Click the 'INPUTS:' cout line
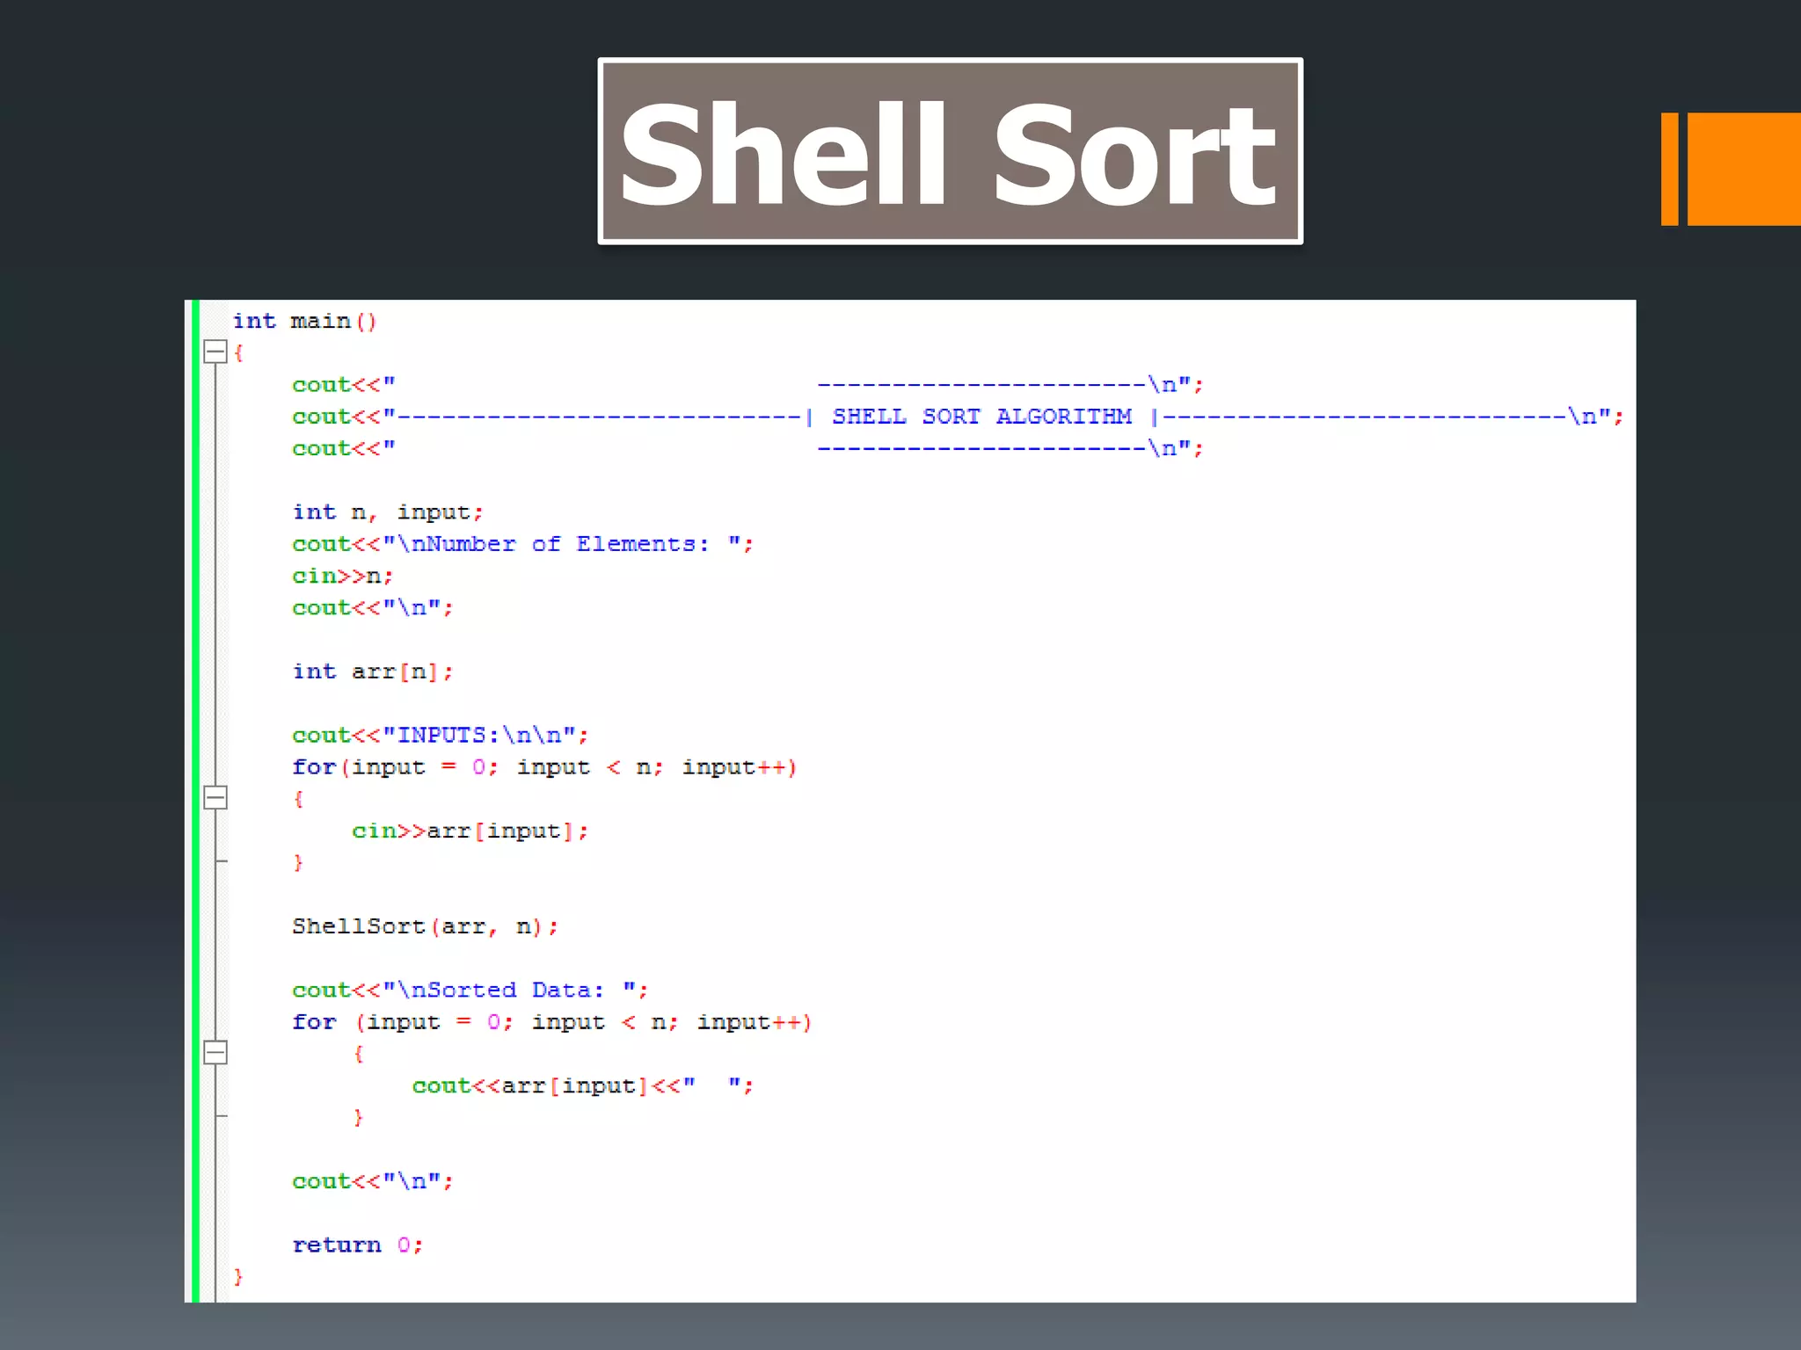The height and width of the screenshot is (1350, 1801). click(x=441, y=736)
